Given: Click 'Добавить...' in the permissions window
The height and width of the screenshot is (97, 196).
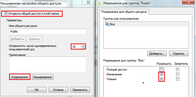Looking at the screenshot, I should [157, 54].
